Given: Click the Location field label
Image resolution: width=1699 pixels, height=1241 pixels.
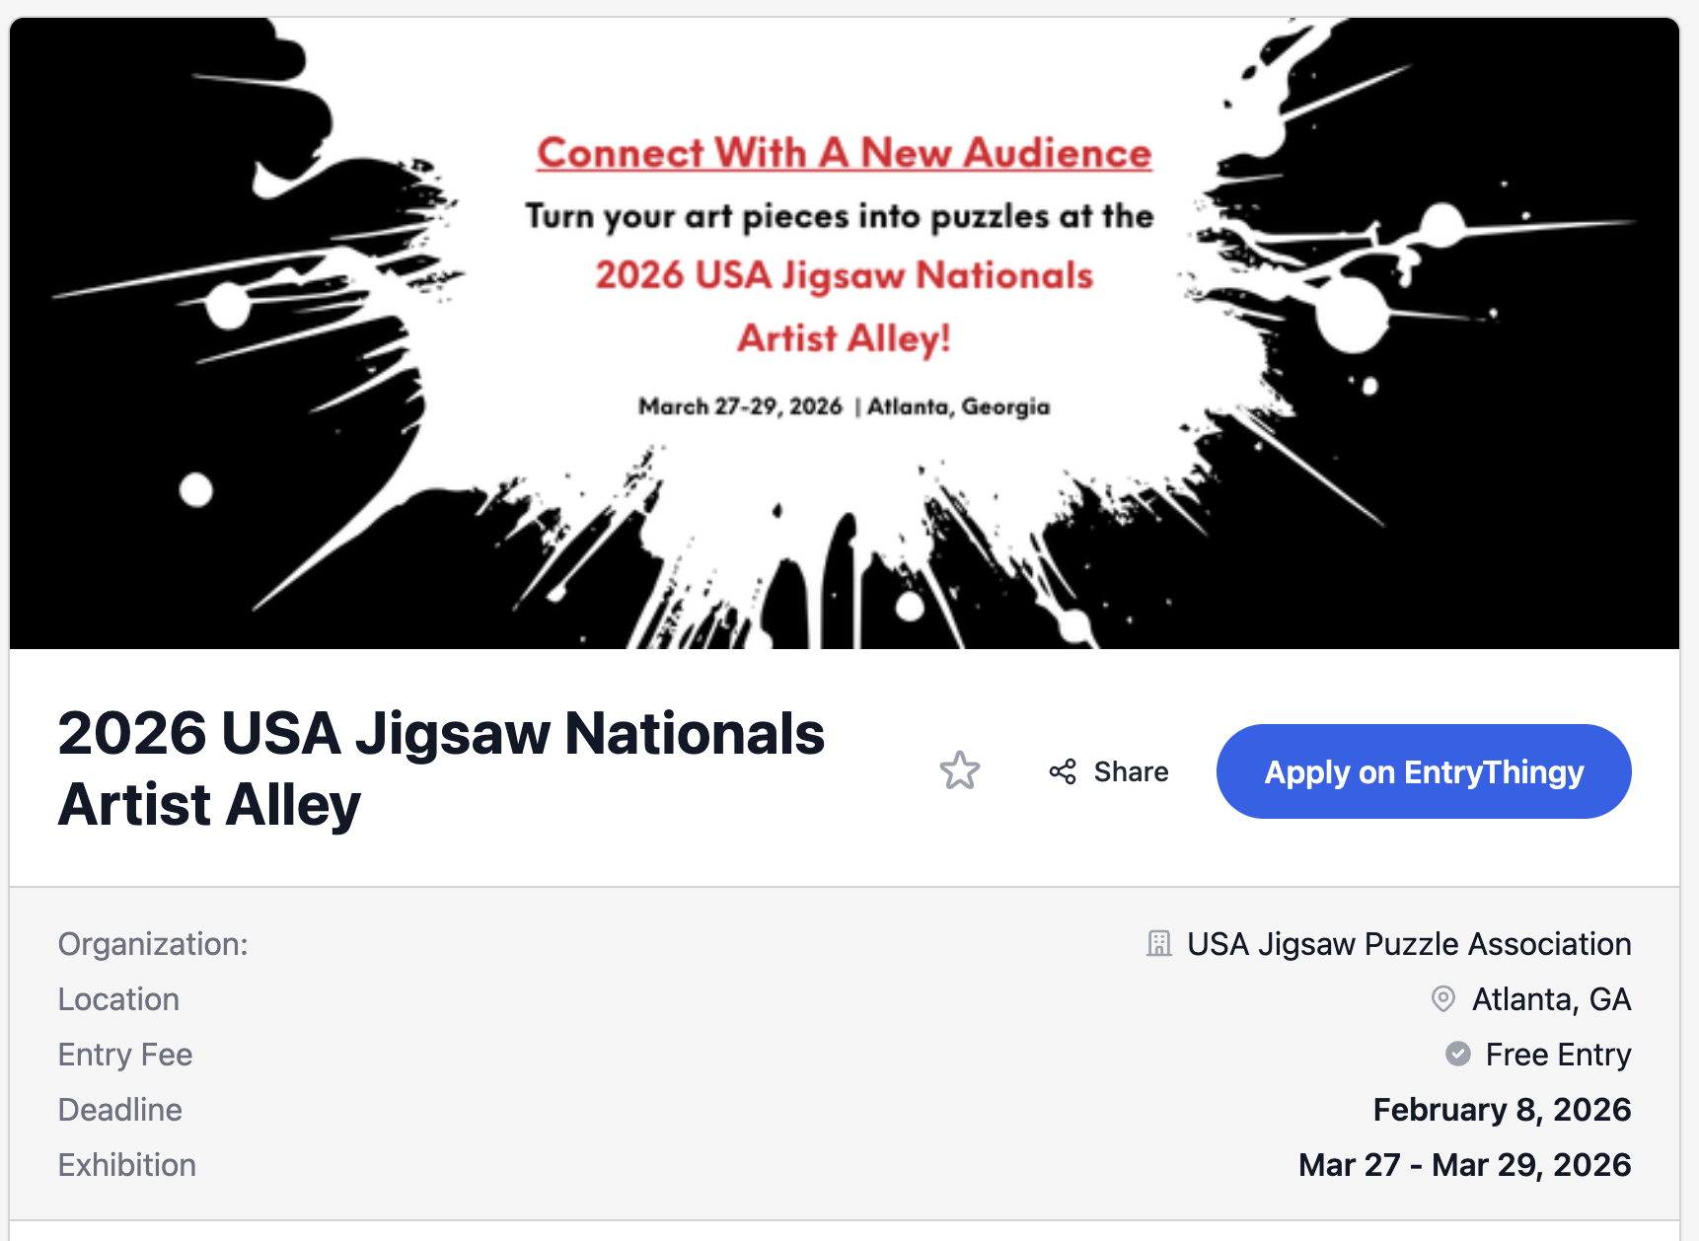Looking at the screenshot, I should (x=118, y=999).
